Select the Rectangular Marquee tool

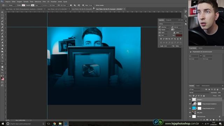click(2, 15)
